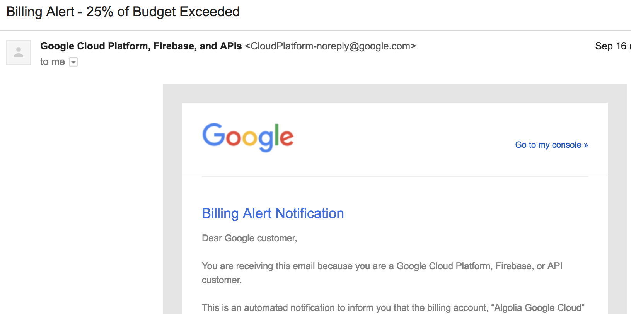Select the subject line "Billing Alert - 25% of Budget Exceeded"

[123, 12]
